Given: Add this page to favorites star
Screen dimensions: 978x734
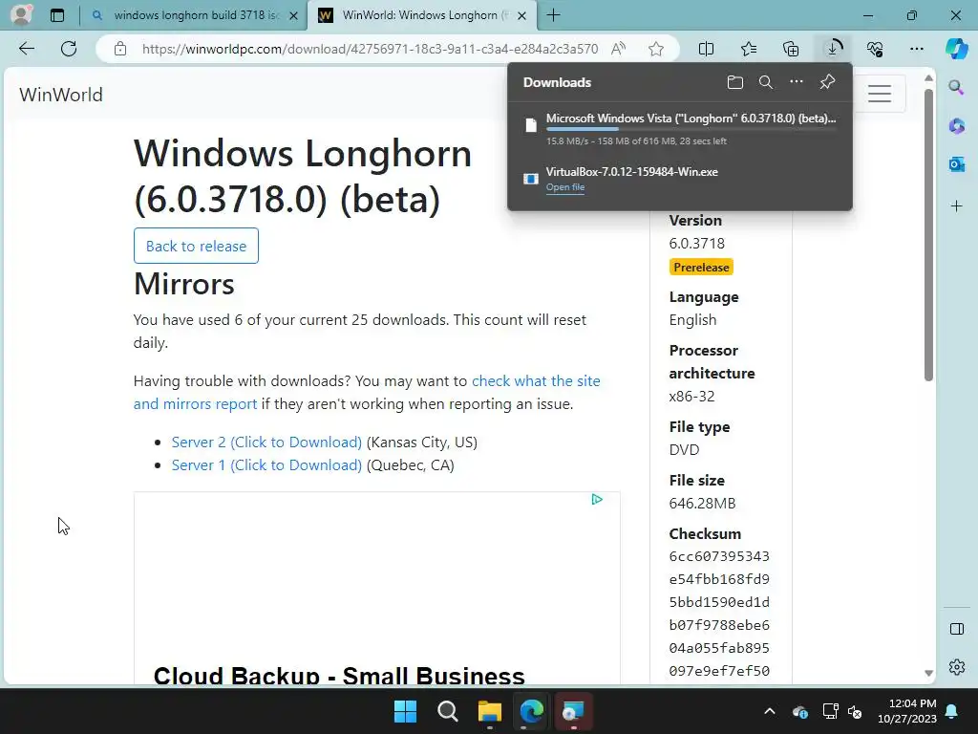Looking at the screenshot, I should pos(655,49).
